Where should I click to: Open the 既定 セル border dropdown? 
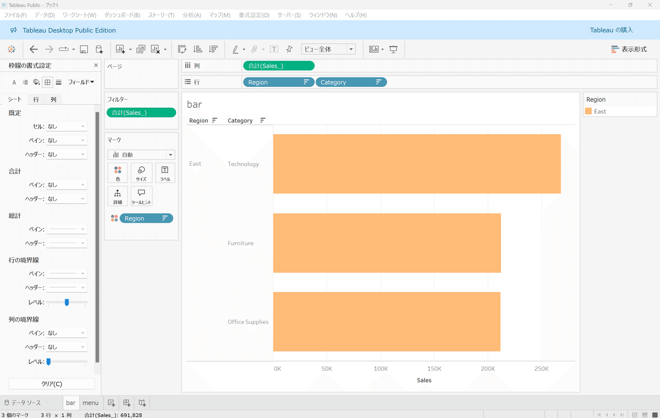coord(67,127)
